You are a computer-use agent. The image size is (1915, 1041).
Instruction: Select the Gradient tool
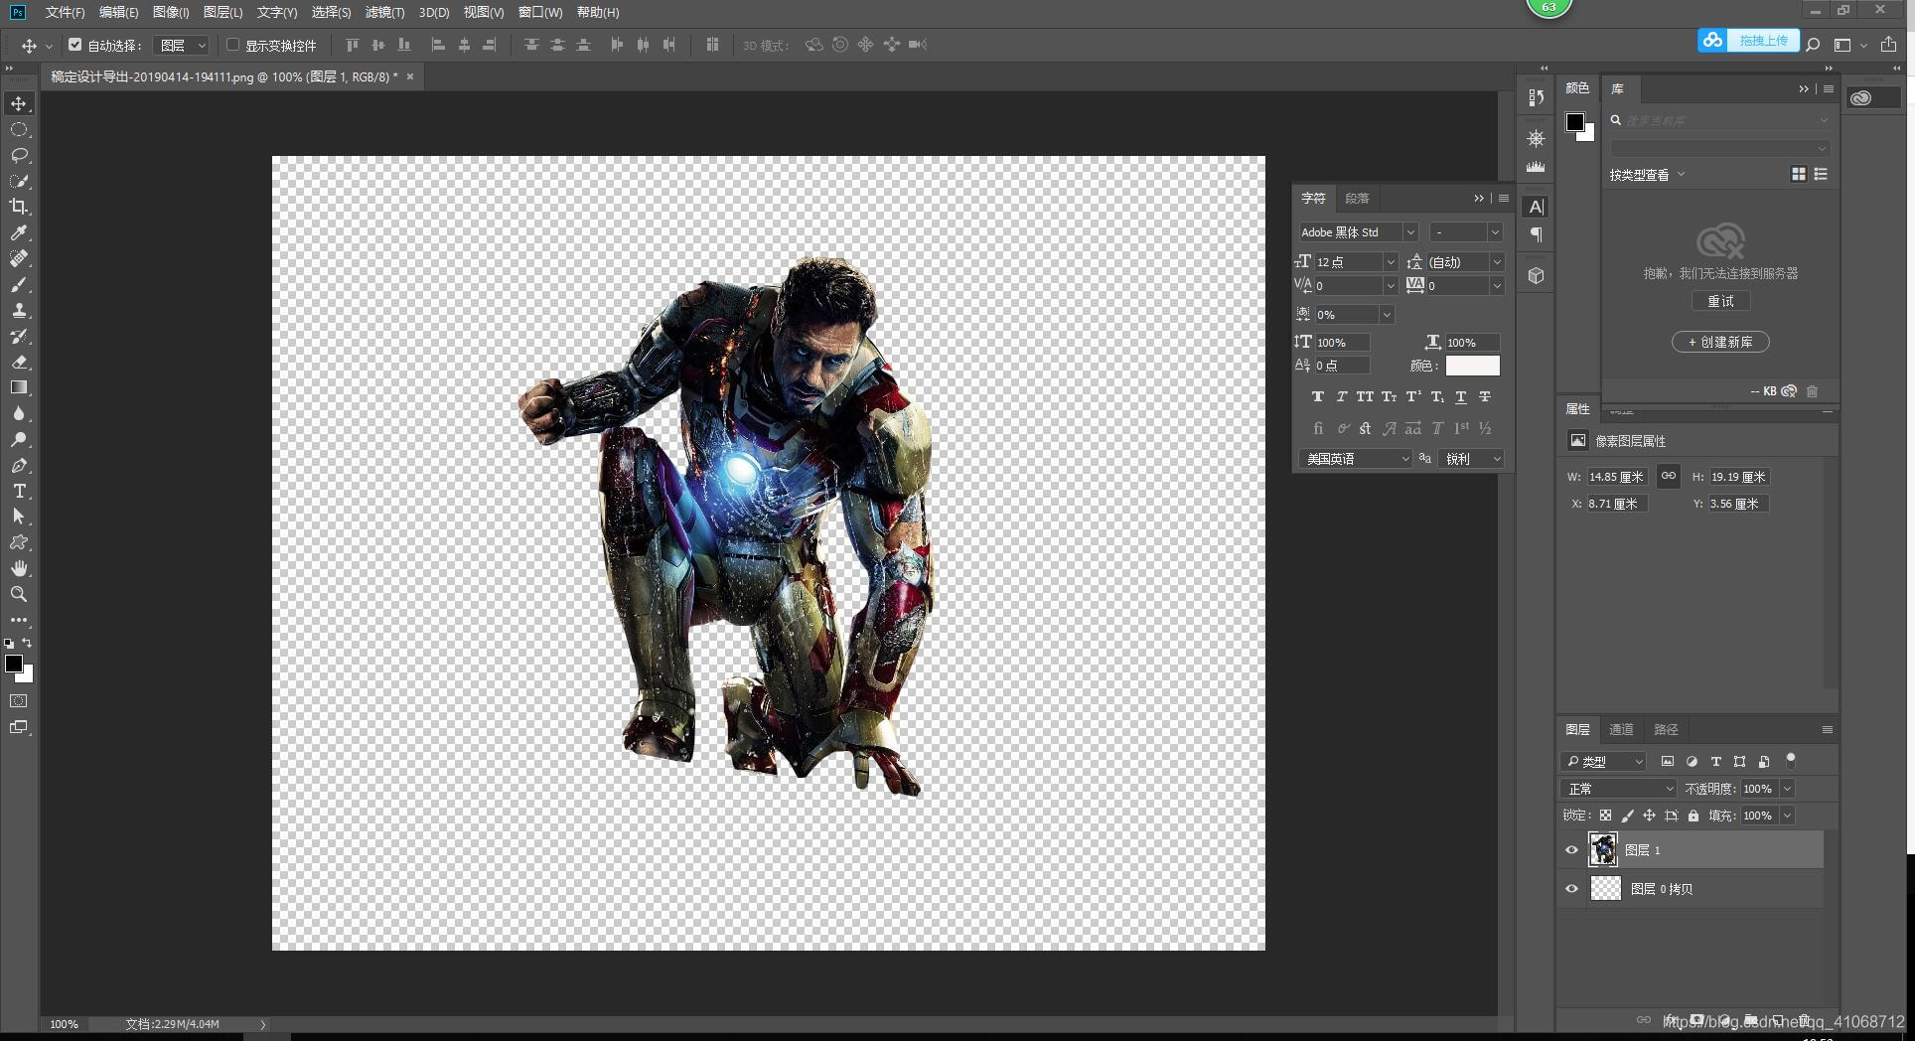click(19, 387)
